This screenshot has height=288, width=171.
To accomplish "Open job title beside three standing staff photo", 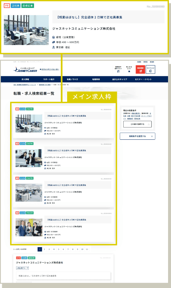I will (x=78, y=220).
